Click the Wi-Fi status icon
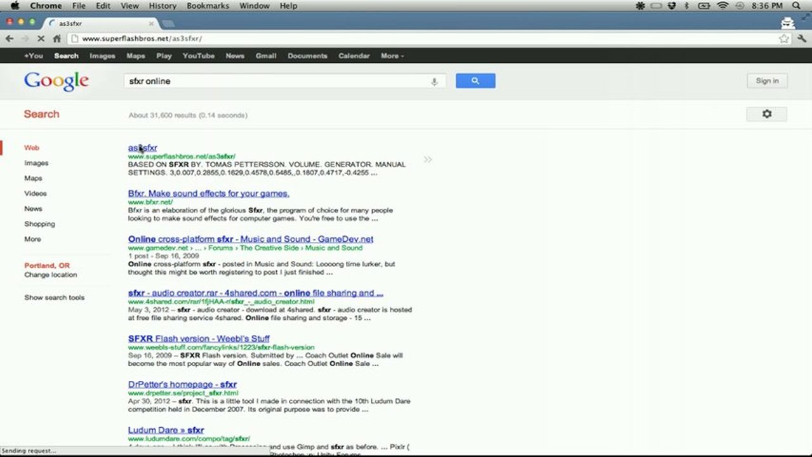The height and width of the screenshot is (457, 812). pos(722,6)
